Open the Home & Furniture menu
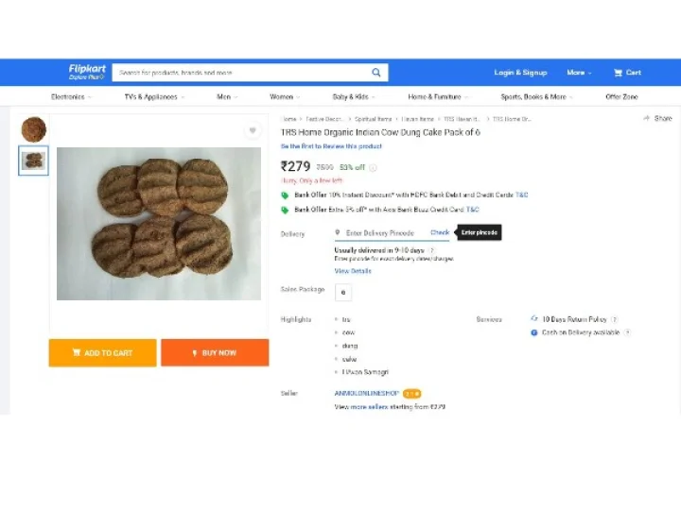The height and width of the screenshot is (510, 681). pos(438,96)
